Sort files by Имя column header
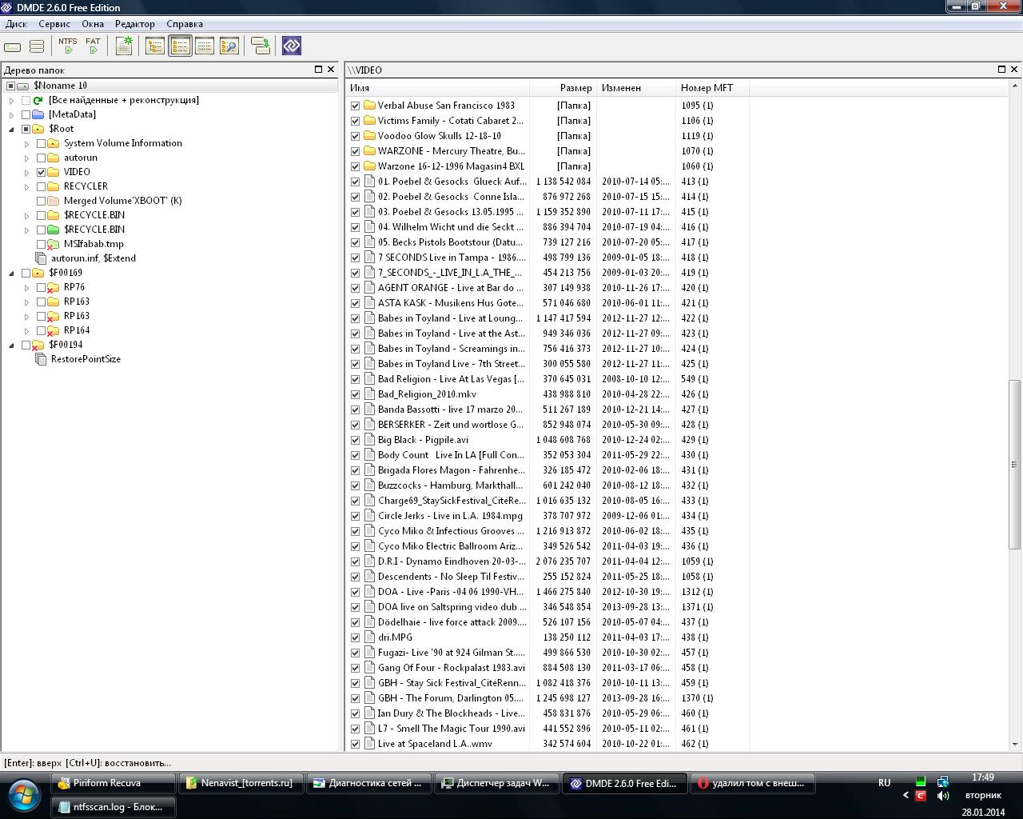The image size is (1023, 819). [438, 88]
